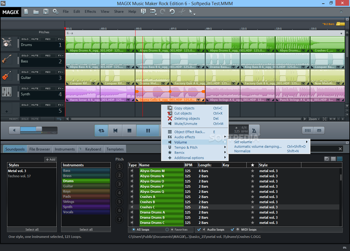Open the Effects menu
Screen dimensions: 350x251
point(90,12)
